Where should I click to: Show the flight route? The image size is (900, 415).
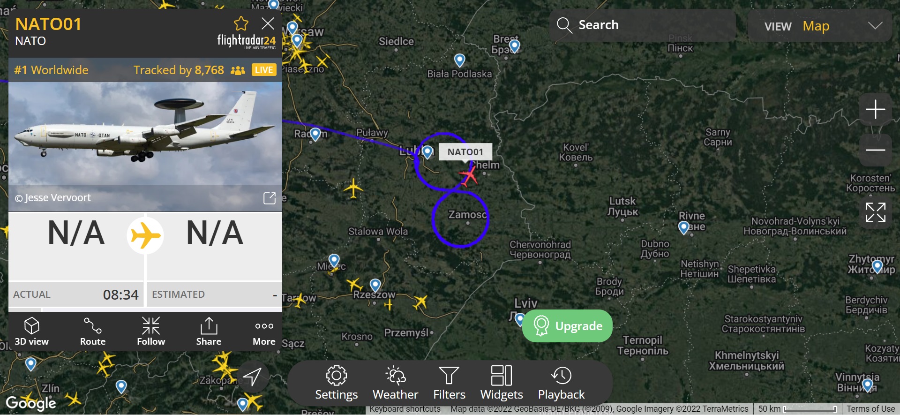point(93,332)
